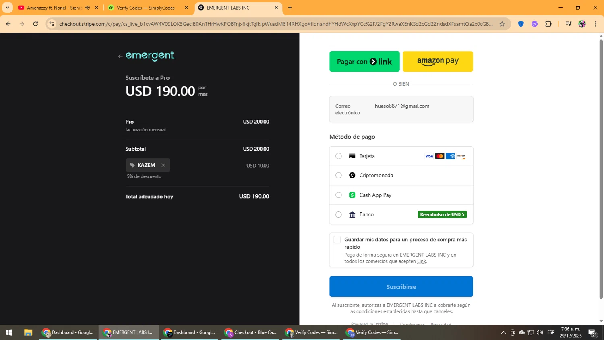Click the email field hueso8871@gmail.com
Image resolution: width=604 pixels, height=340 pixels.
pos(401,109)
